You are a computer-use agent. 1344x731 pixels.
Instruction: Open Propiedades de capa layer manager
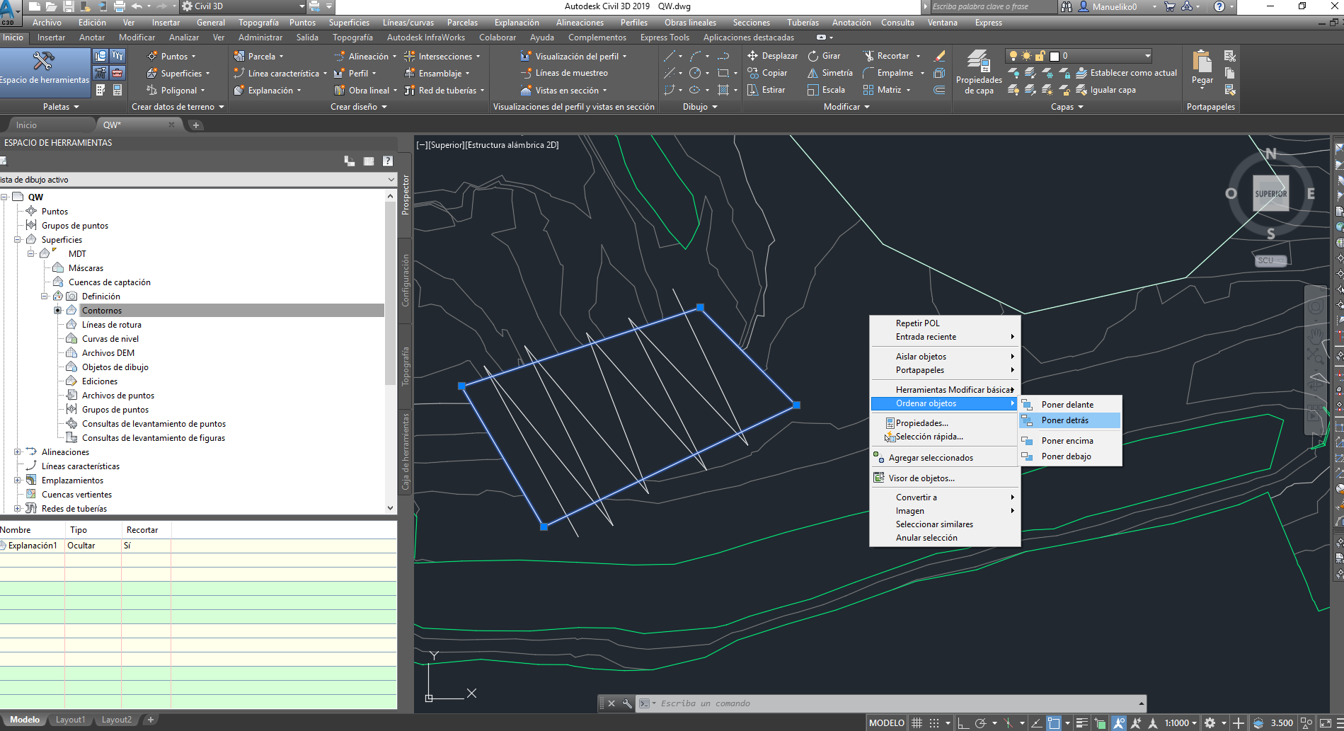[x=979, y=72]
